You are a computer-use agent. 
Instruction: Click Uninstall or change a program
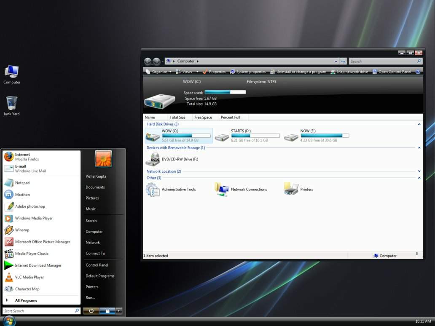[298, 72]
